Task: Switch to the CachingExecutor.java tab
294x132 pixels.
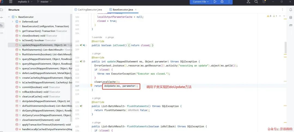Action: 88,10
